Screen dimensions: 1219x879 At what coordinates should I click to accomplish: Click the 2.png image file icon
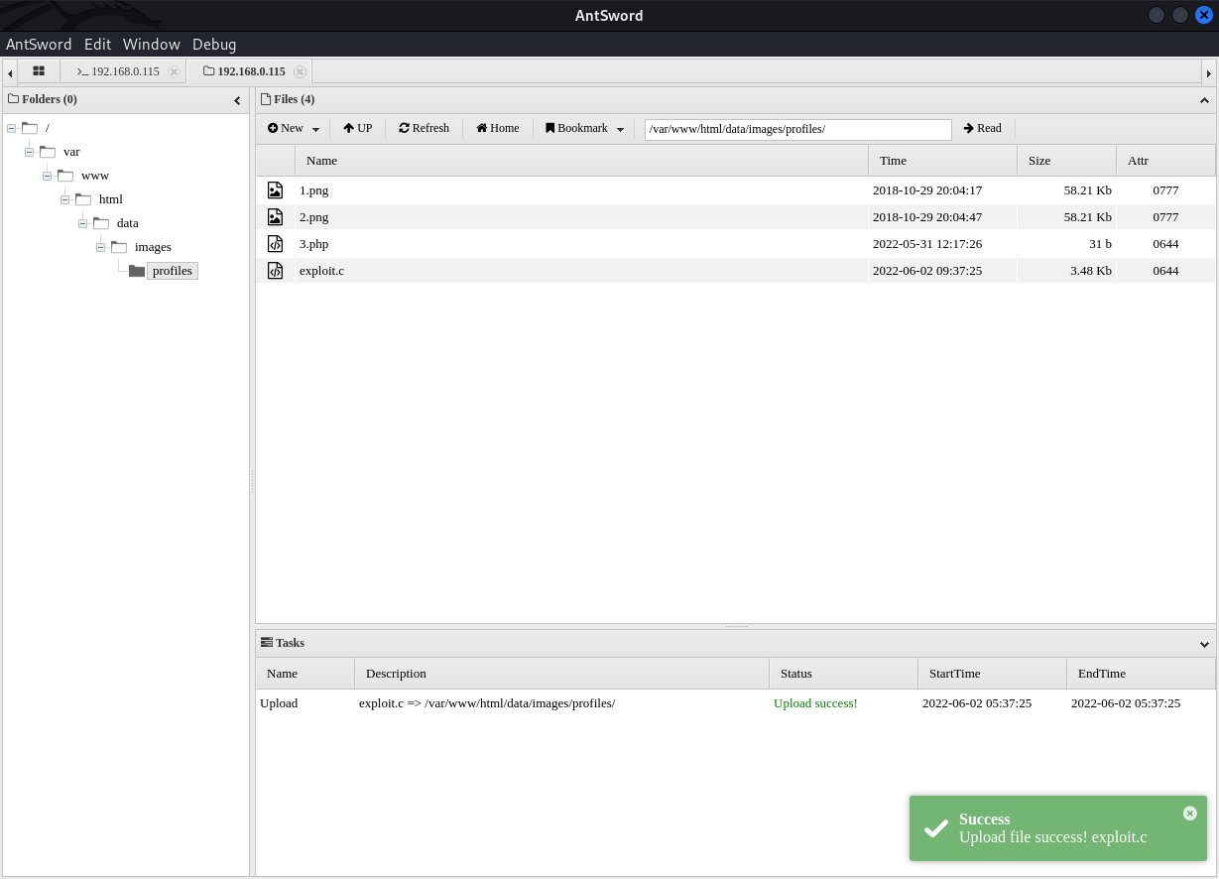pos(276,216)
